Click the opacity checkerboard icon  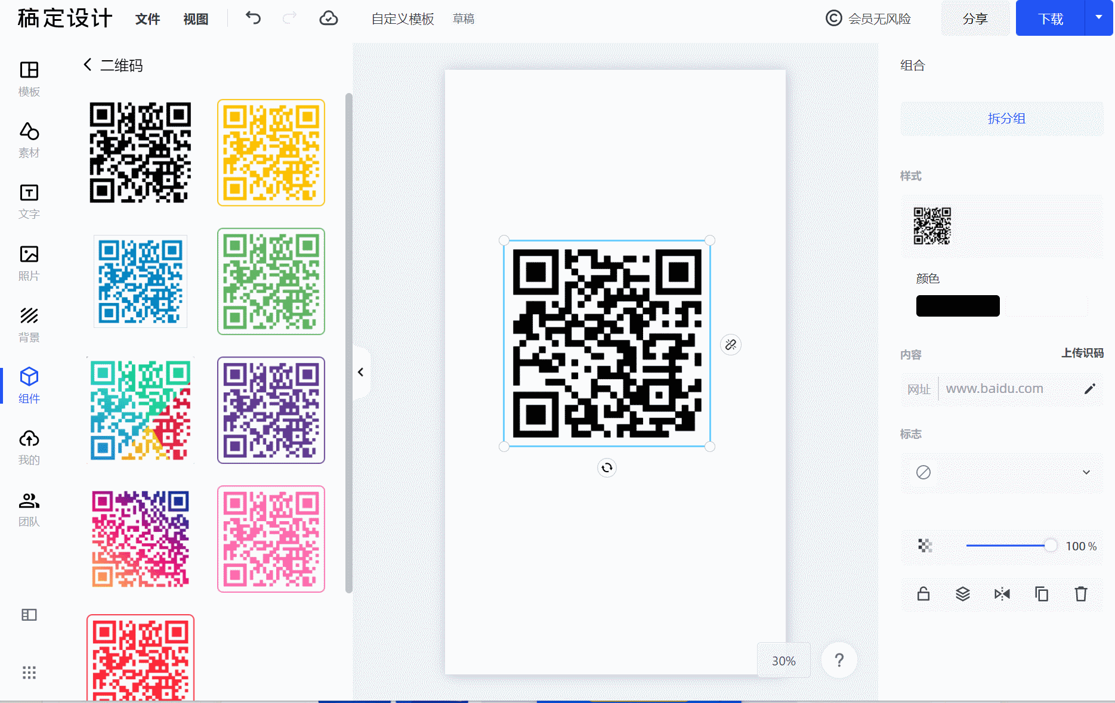click(925, 546)
